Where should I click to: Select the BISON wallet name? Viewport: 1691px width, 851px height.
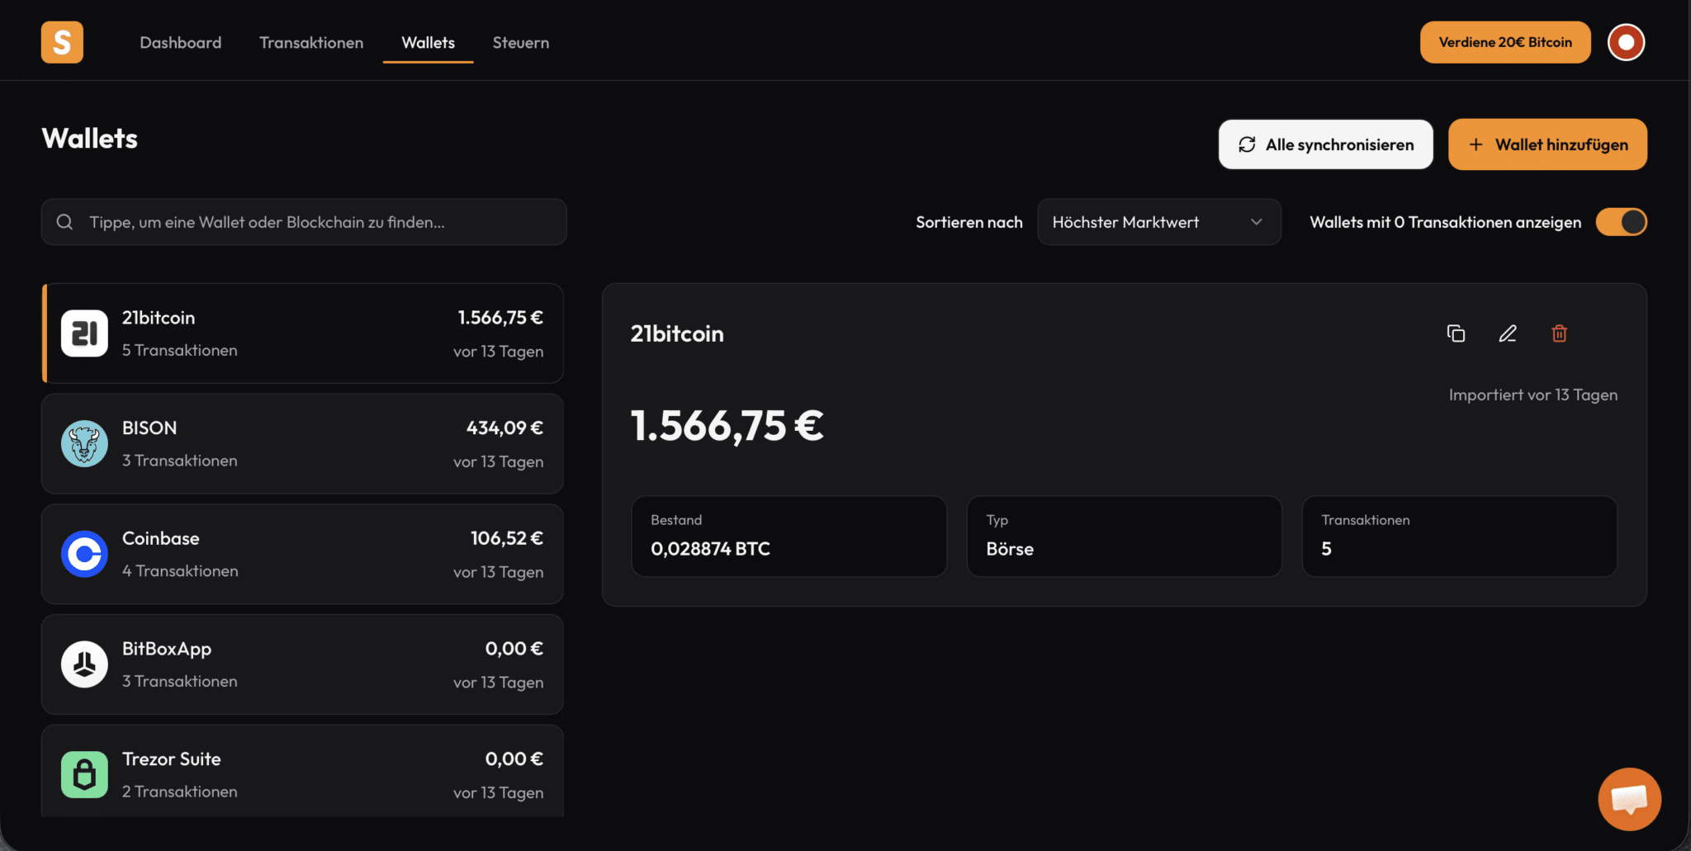(x=149, y=428)
